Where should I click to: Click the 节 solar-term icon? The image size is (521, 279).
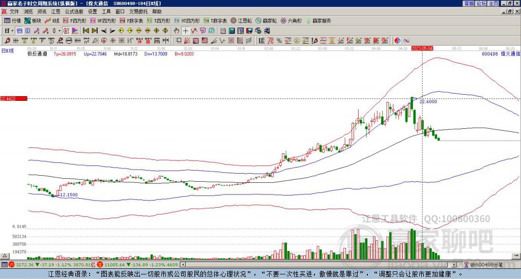click(x=202, y=31)
